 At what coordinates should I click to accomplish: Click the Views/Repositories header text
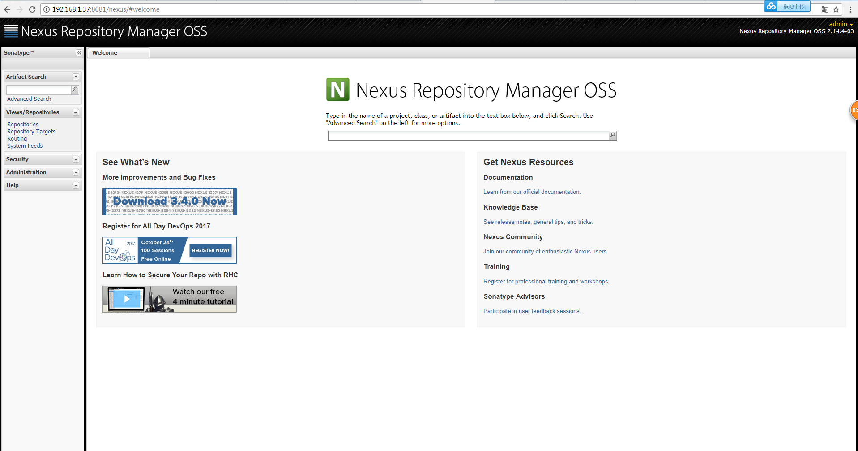(x=33, y=112)
